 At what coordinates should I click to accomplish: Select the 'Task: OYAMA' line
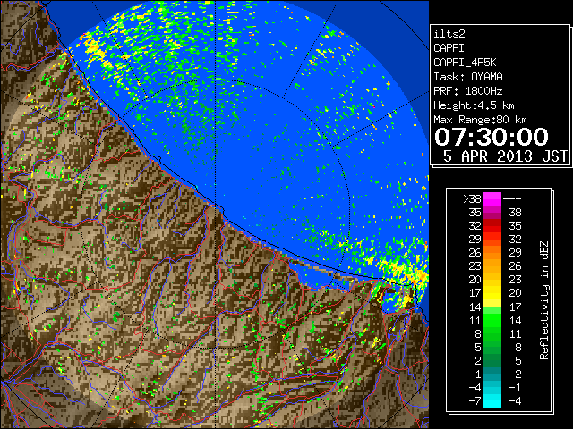tap(468, 77)
